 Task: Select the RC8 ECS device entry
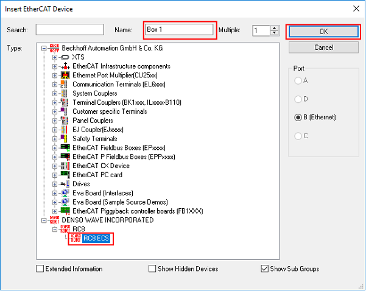point(97,238)
